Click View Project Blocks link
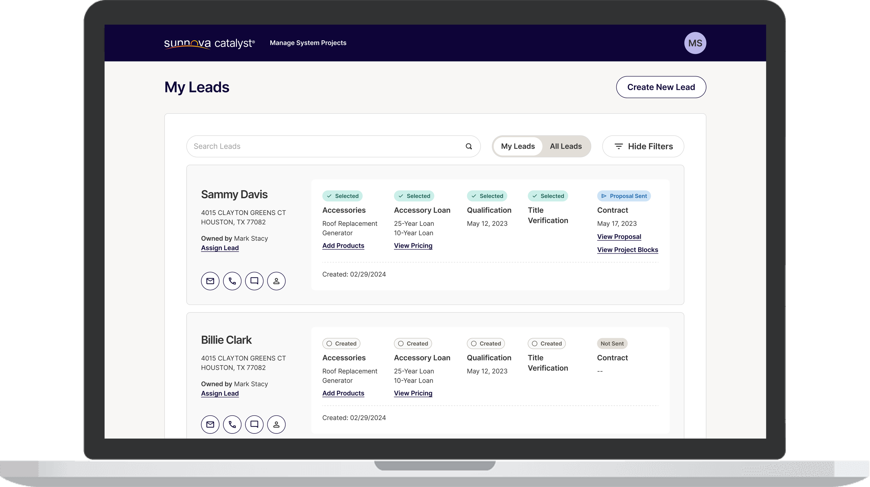The width and height of the screenshot is (870, 487). tap(627, 250)
